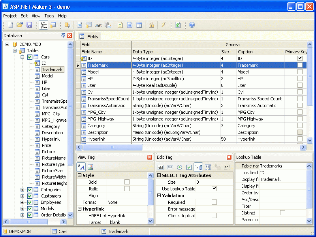Click the lightning bolt Generate icon
This screenshot has width=316, height=237.
pos(163,25)
